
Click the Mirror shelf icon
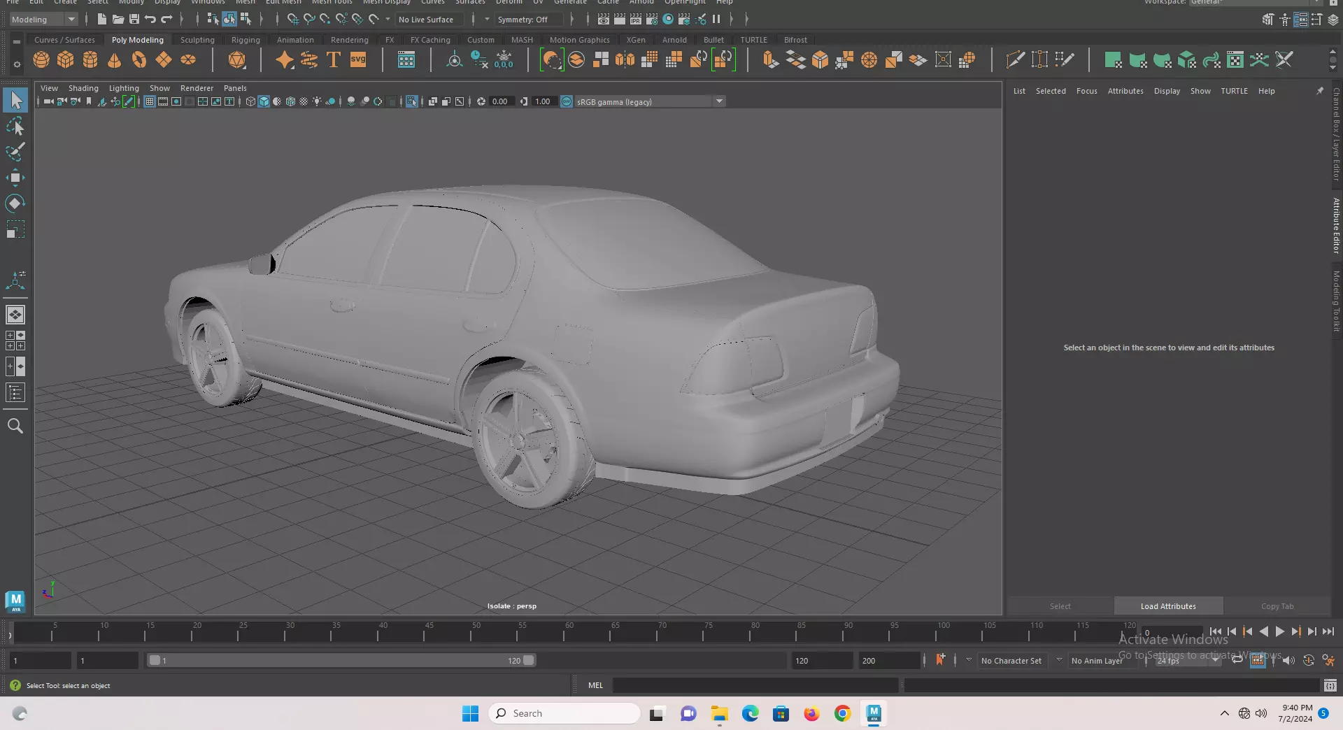625,60
